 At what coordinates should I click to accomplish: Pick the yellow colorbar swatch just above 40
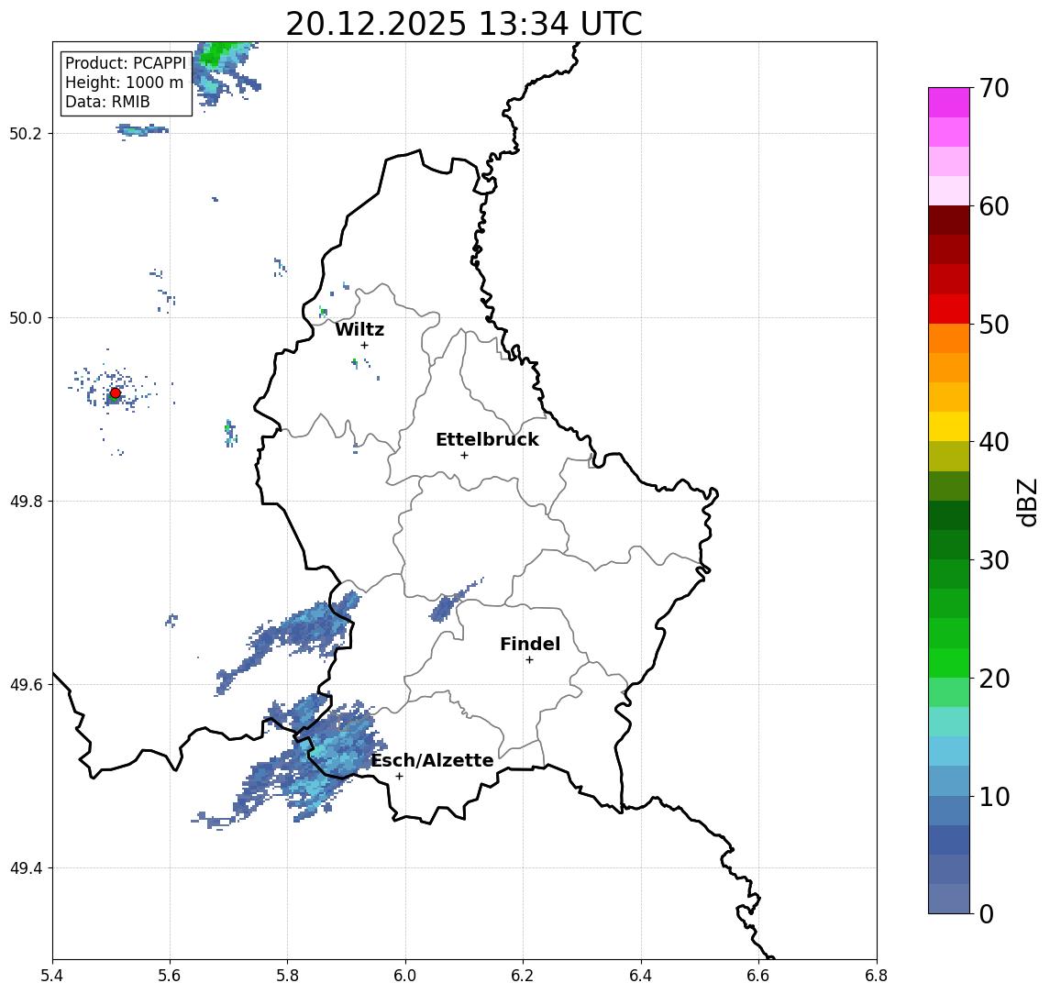pos(949,426)
